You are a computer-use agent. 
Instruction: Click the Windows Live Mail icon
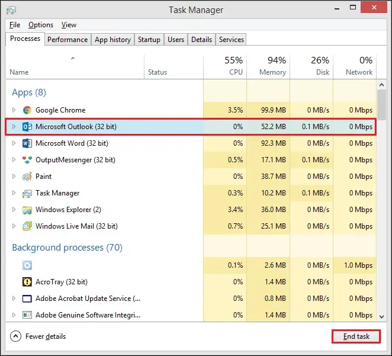coord(27,226)
